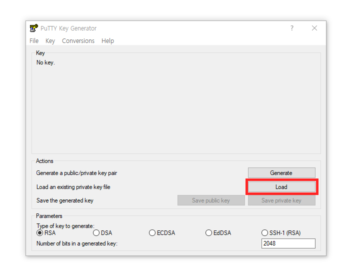This screenshot has height=275, width=352.
Task: Click the number of bits field
Action: [288, 243]
